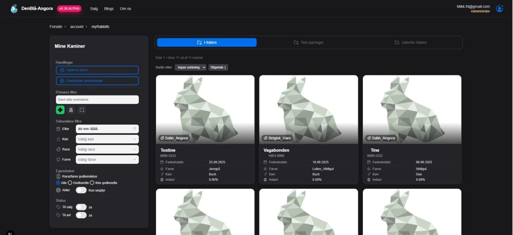
Task: Click Tostine's Satin_Angora breed tag
Action: pyautogui.click(x=174, y=138)
